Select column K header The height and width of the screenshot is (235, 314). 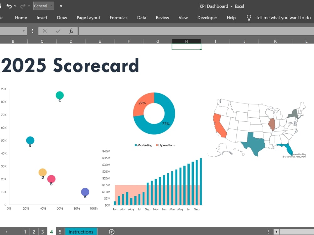tap(275, 41)
